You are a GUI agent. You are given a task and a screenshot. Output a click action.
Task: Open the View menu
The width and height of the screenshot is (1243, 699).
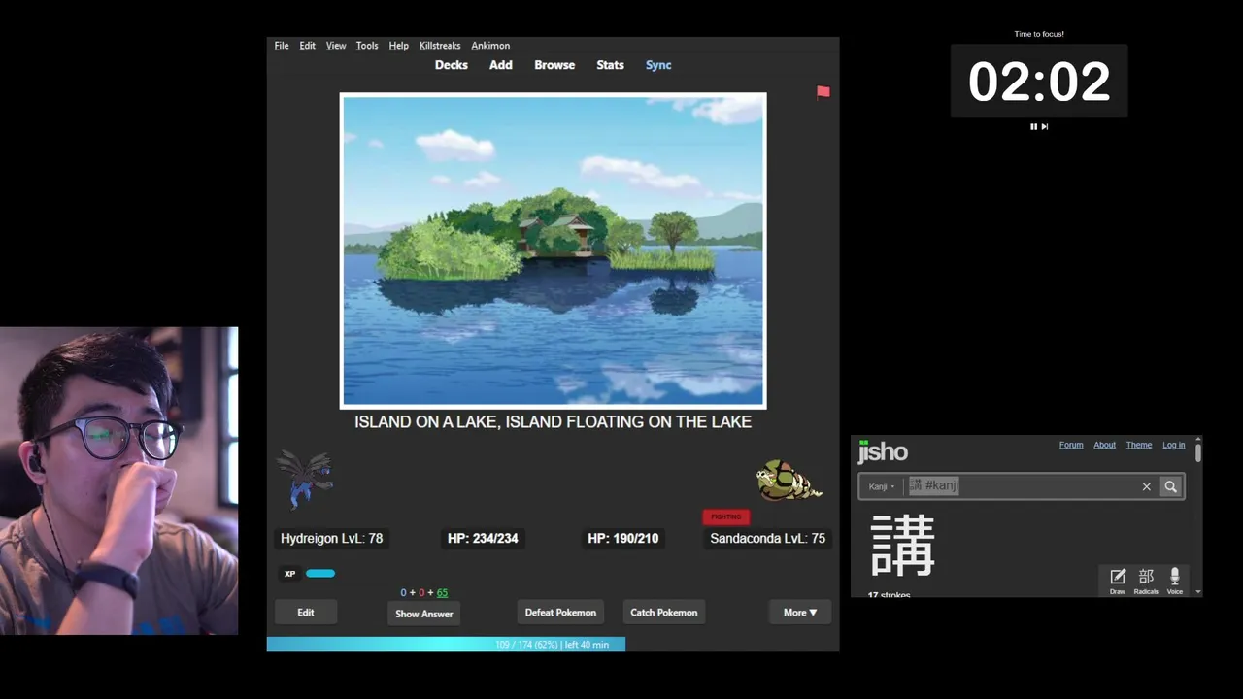click(x=336, y=46)
